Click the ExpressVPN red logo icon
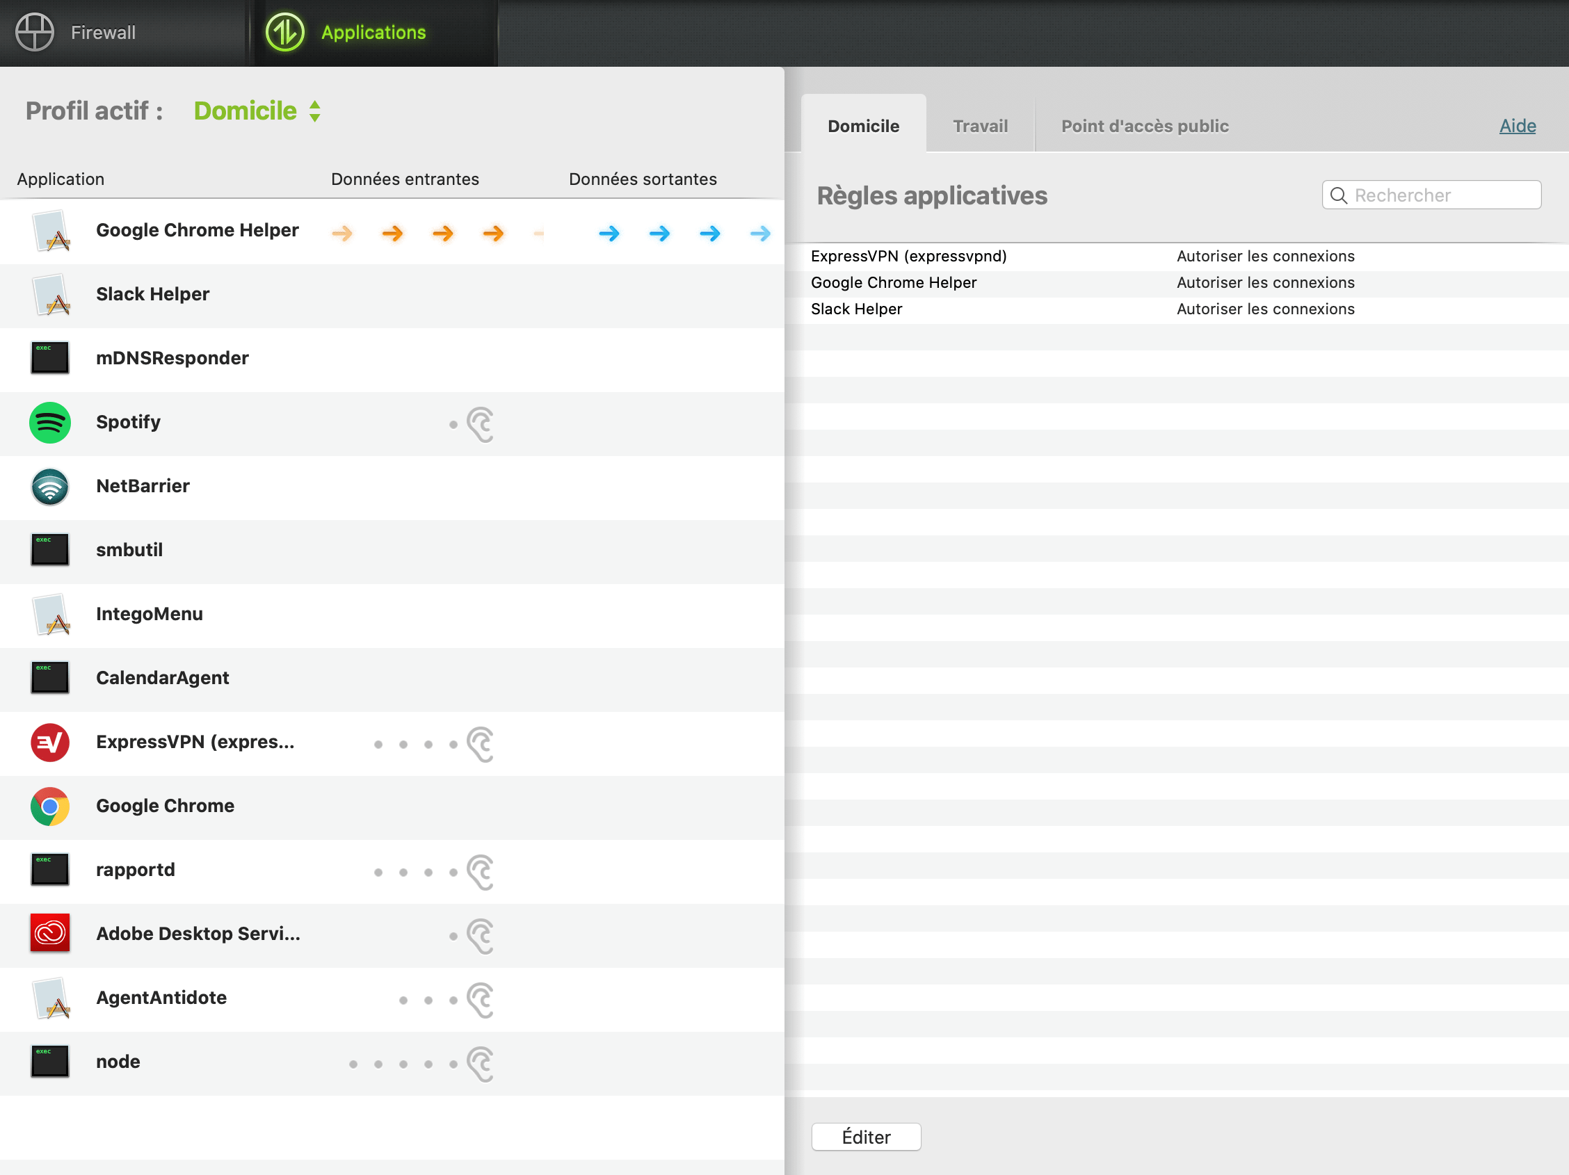The width and height of the screenshot is (1569, 1175). [49, 743]
